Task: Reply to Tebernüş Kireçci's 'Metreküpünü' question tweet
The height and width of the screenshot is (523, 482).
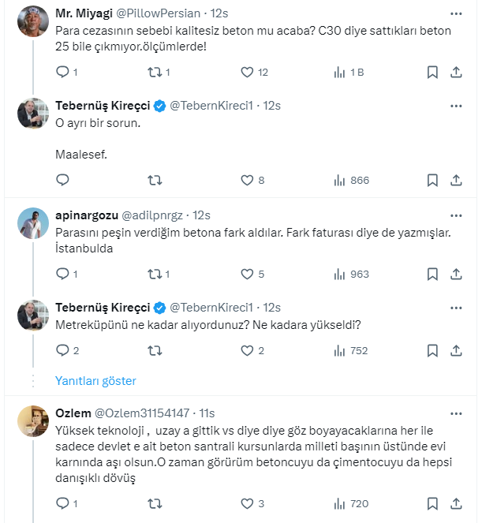Action: pos(63,351)
